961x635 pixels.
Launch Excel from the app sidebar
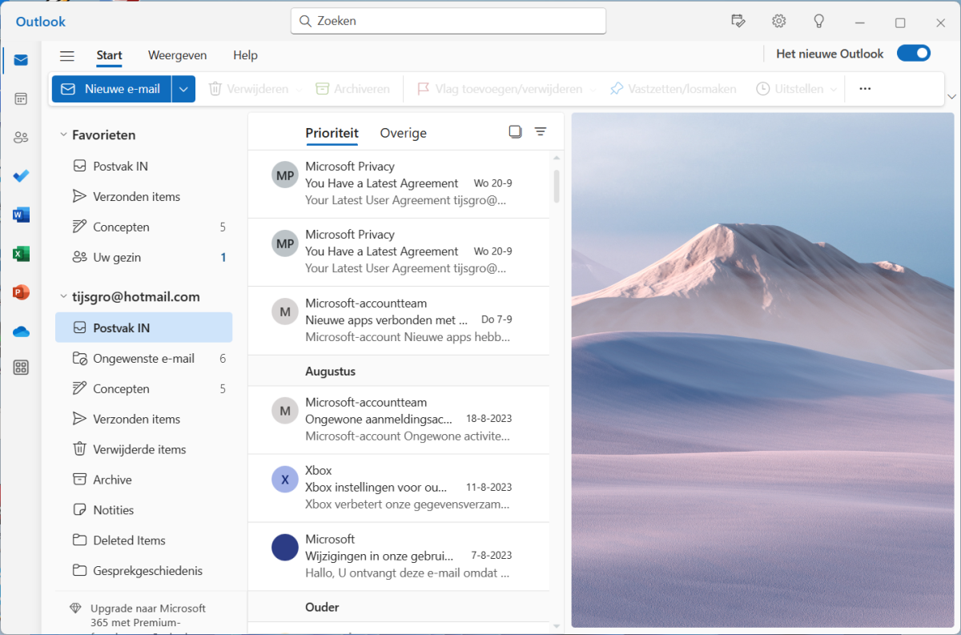(21, 254)
